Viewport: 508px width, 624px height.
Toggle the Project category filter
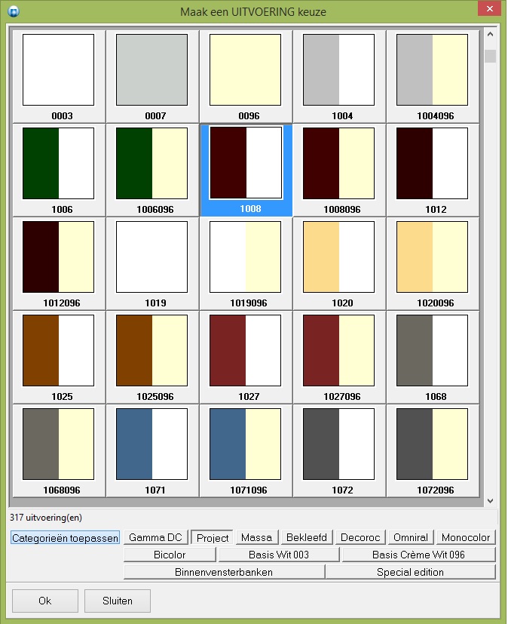[x=213, y=538]
